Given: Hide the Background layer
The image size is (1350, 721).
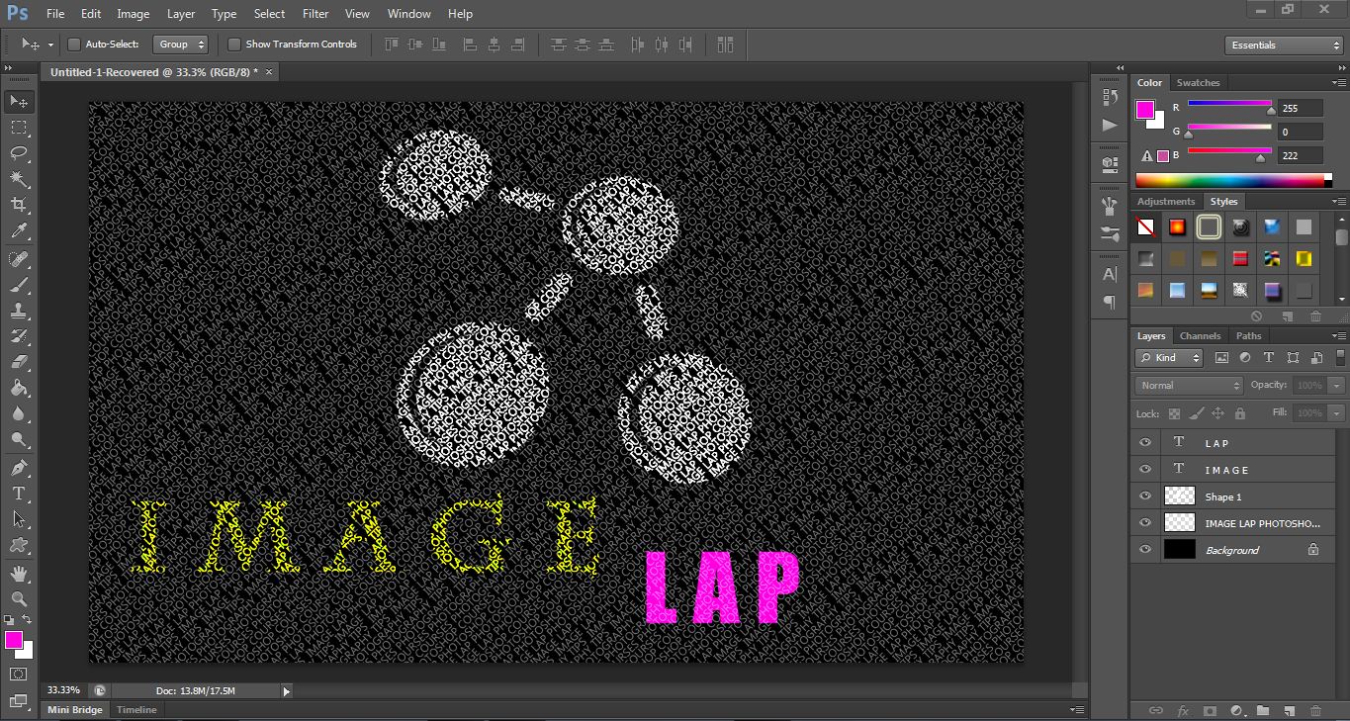Looking at the screenshot, I should pyautogui.click(x=1145, y=549).
